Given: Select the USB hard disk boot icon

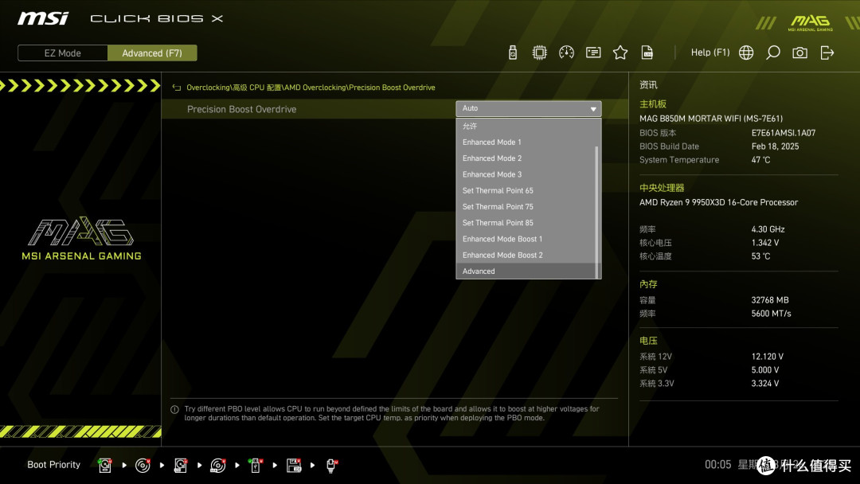Looking at the screenshot, I should pyautogui.click(x=181, y=466).
